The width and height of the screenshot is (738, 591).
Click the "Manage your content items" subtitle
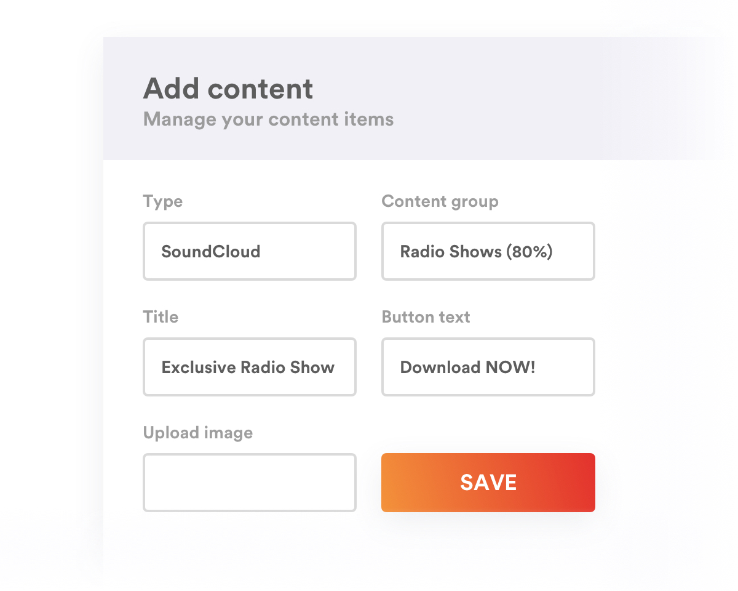(268, 119)
